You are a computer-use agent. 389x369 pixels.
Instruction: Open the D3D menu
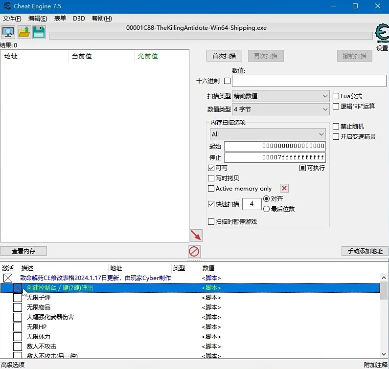pyautogui.click(x=79, y=19)
